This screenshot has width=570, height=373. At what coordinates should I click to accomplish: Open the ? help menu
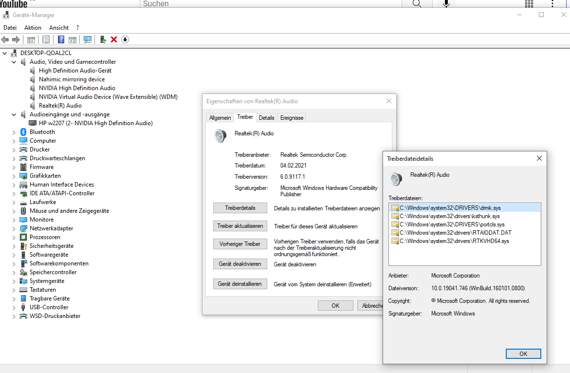pyautogui.click(x=78, y=28)
